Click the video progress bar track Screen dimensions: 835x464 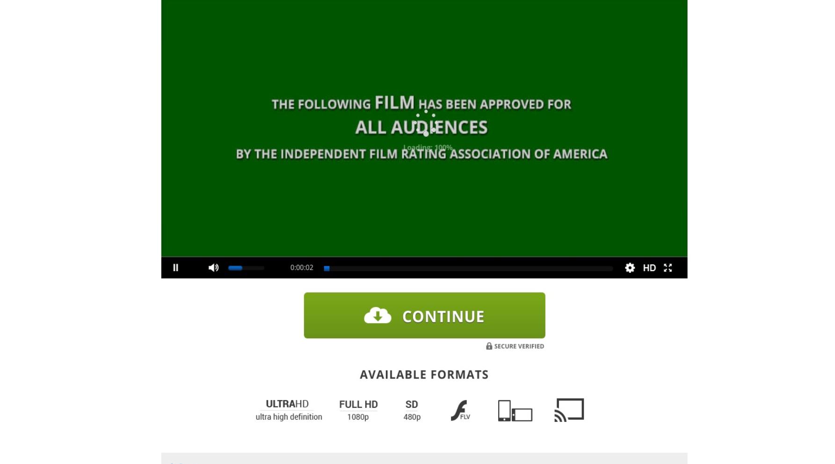click(468, 268)
